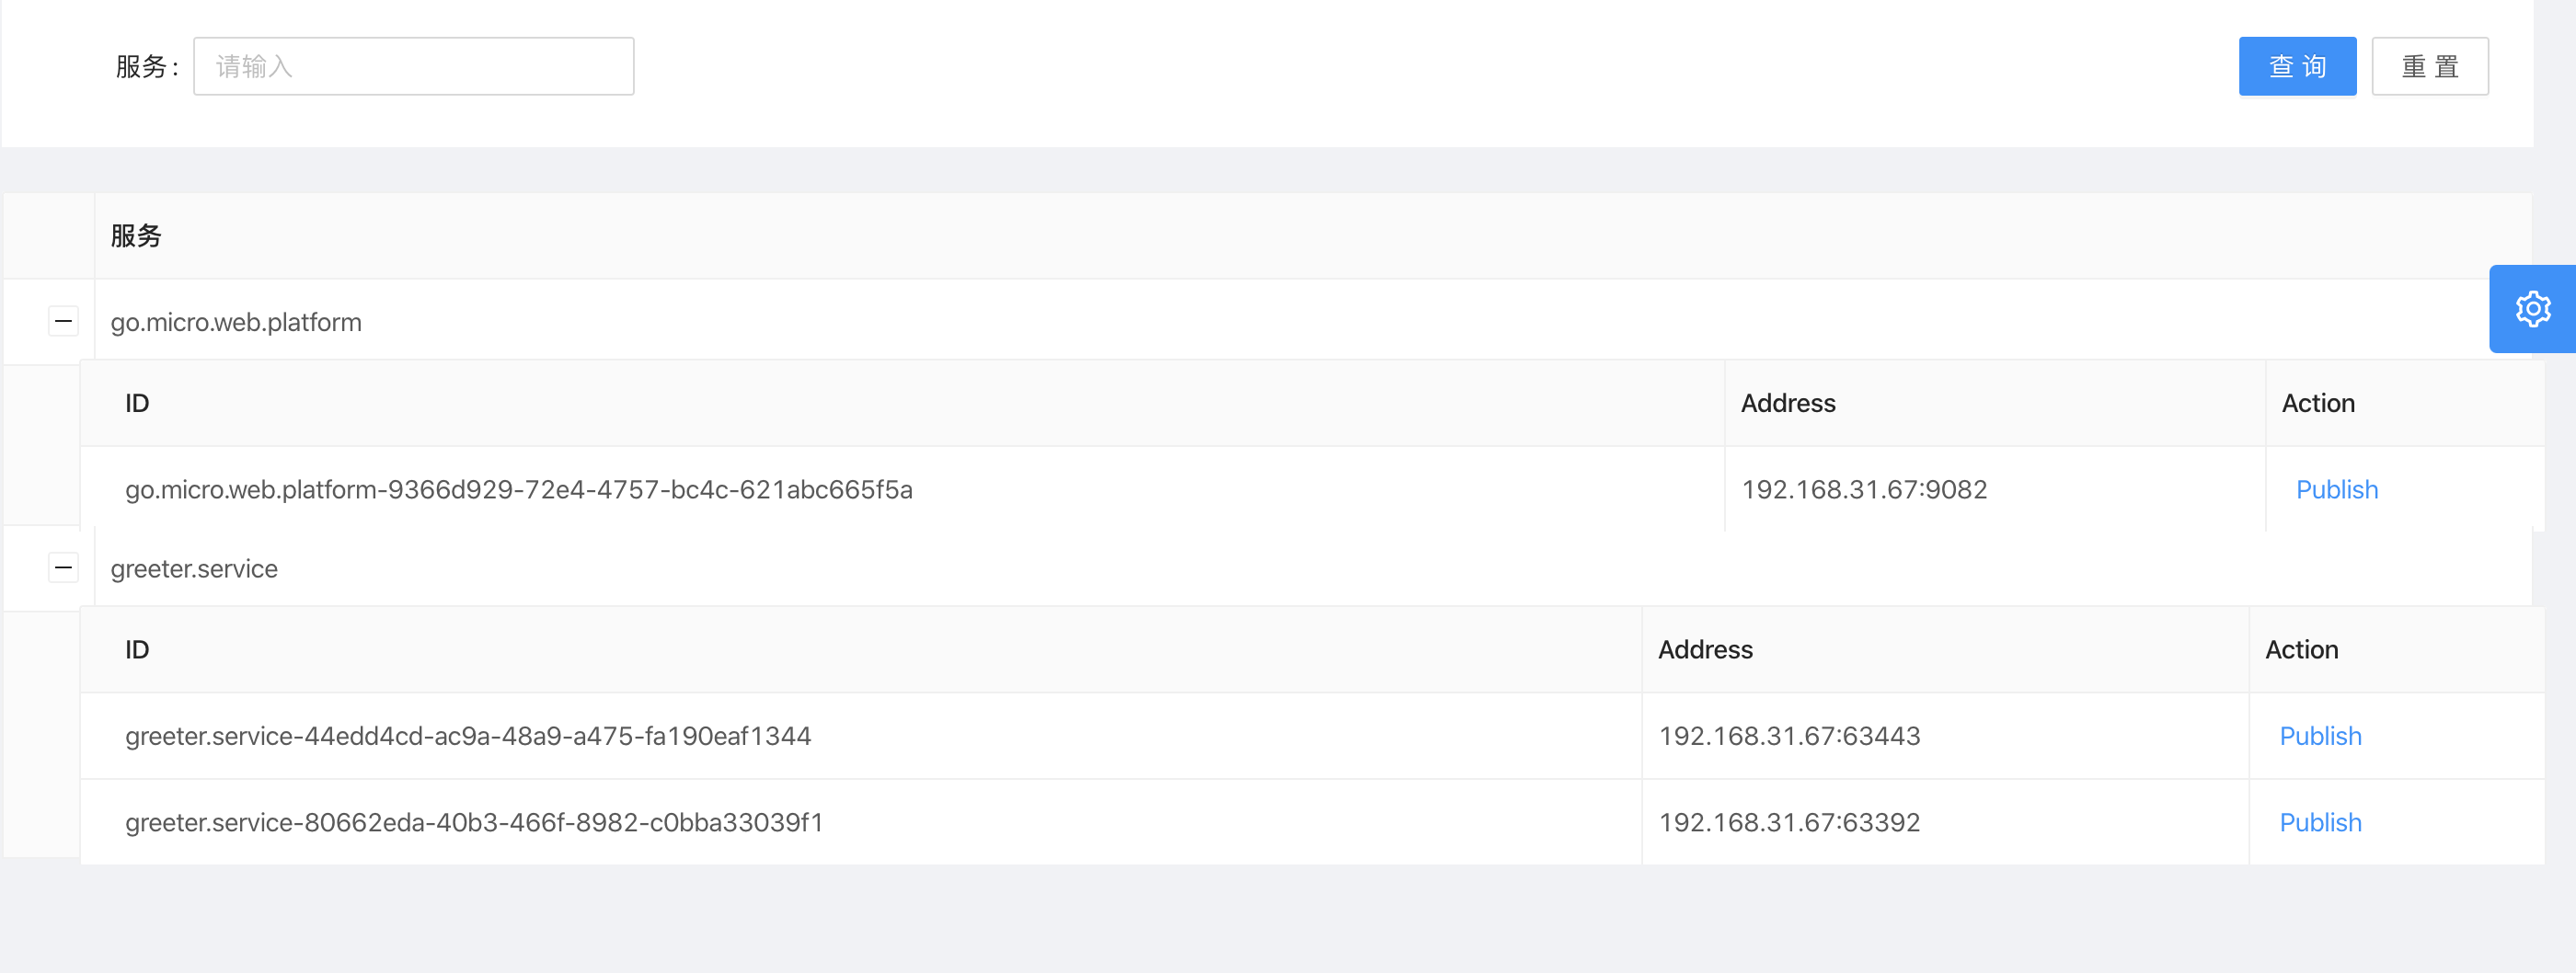Click the Address column header under greeter.service
Image resolution: width=2576 pixels, height=973 pixels.
click(x=1705, y=649)
